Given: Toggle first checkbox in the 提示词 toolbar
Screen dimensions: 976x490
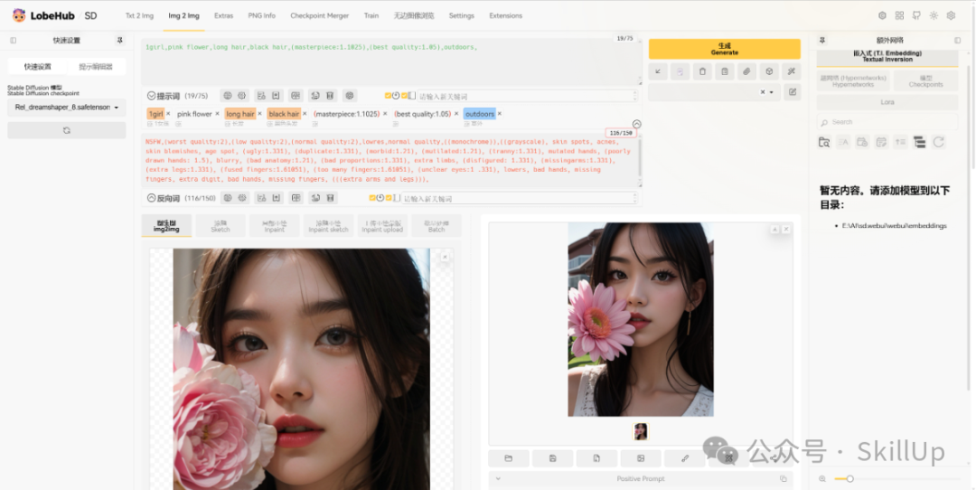Looking at the screenshot, I should [x=388, y=96].
